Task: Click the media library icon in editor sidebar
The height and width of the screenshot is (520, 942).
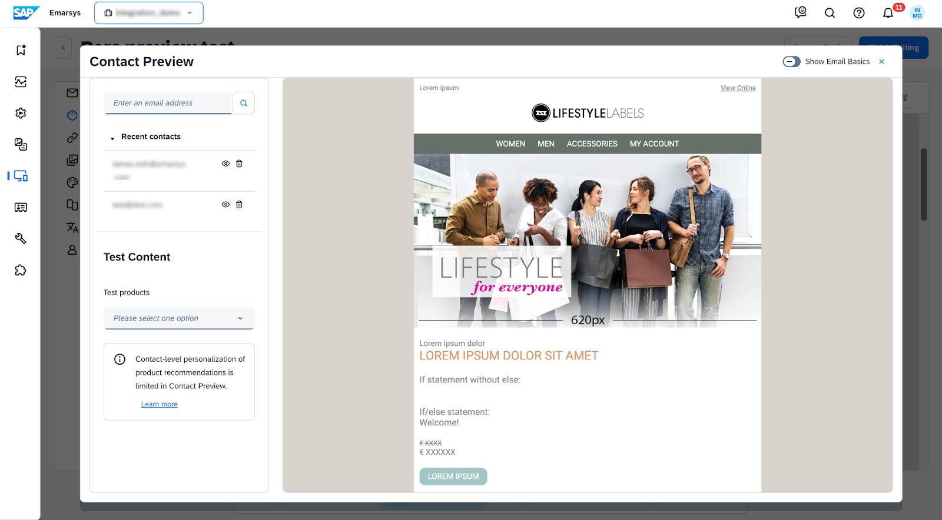Action: [72, 160]
